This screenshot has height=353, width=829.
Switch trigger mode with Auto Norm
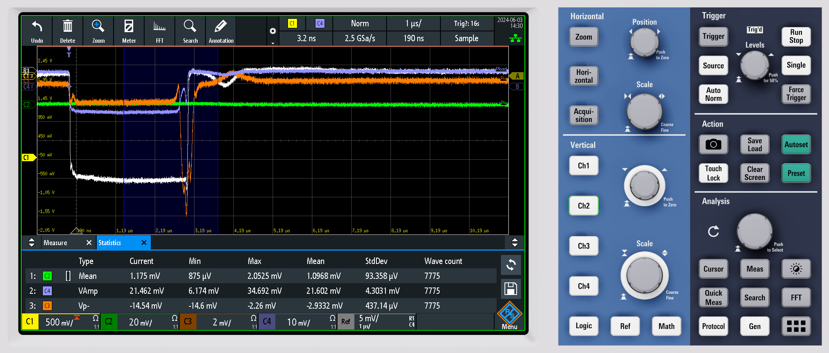click(x=713, y=95)
